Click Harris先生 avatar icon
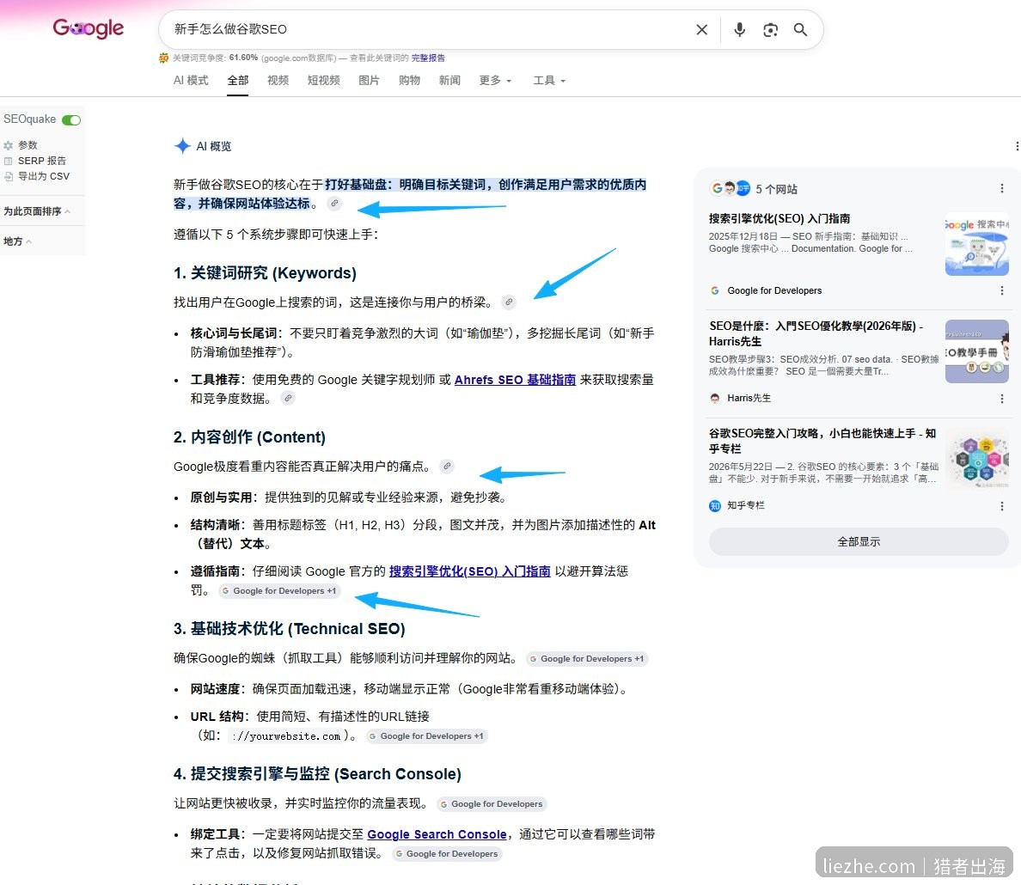 (715, 398)
